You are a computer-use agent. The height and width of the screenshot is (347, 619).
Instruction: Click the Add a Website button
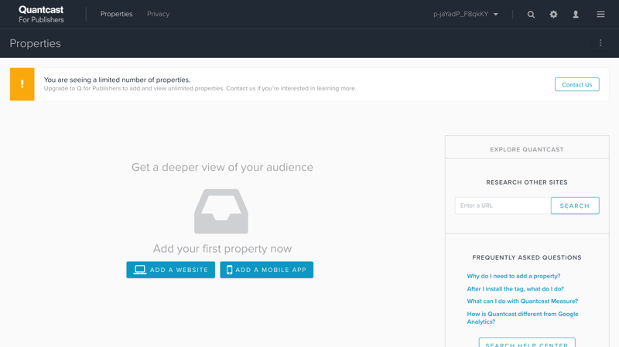(171, 270)
